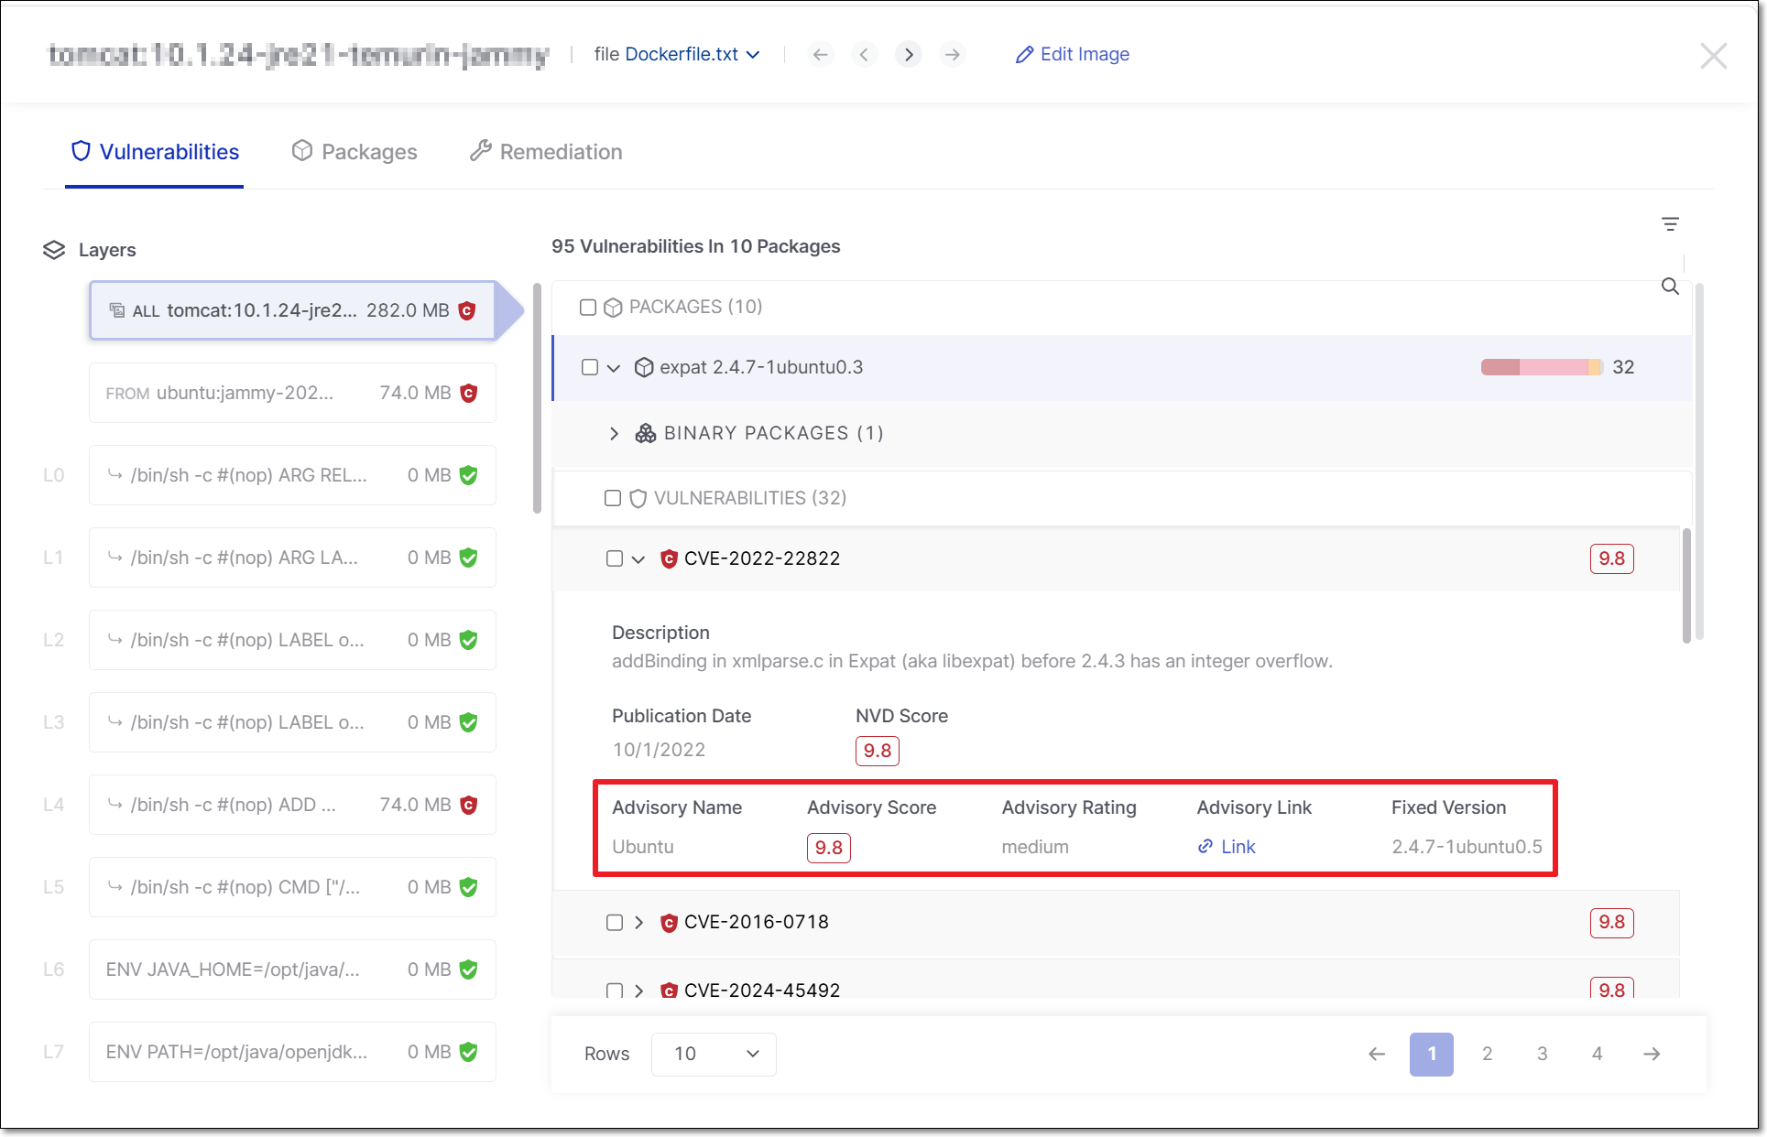Check the PACKAGES (10) select-all checkbox

588,308
